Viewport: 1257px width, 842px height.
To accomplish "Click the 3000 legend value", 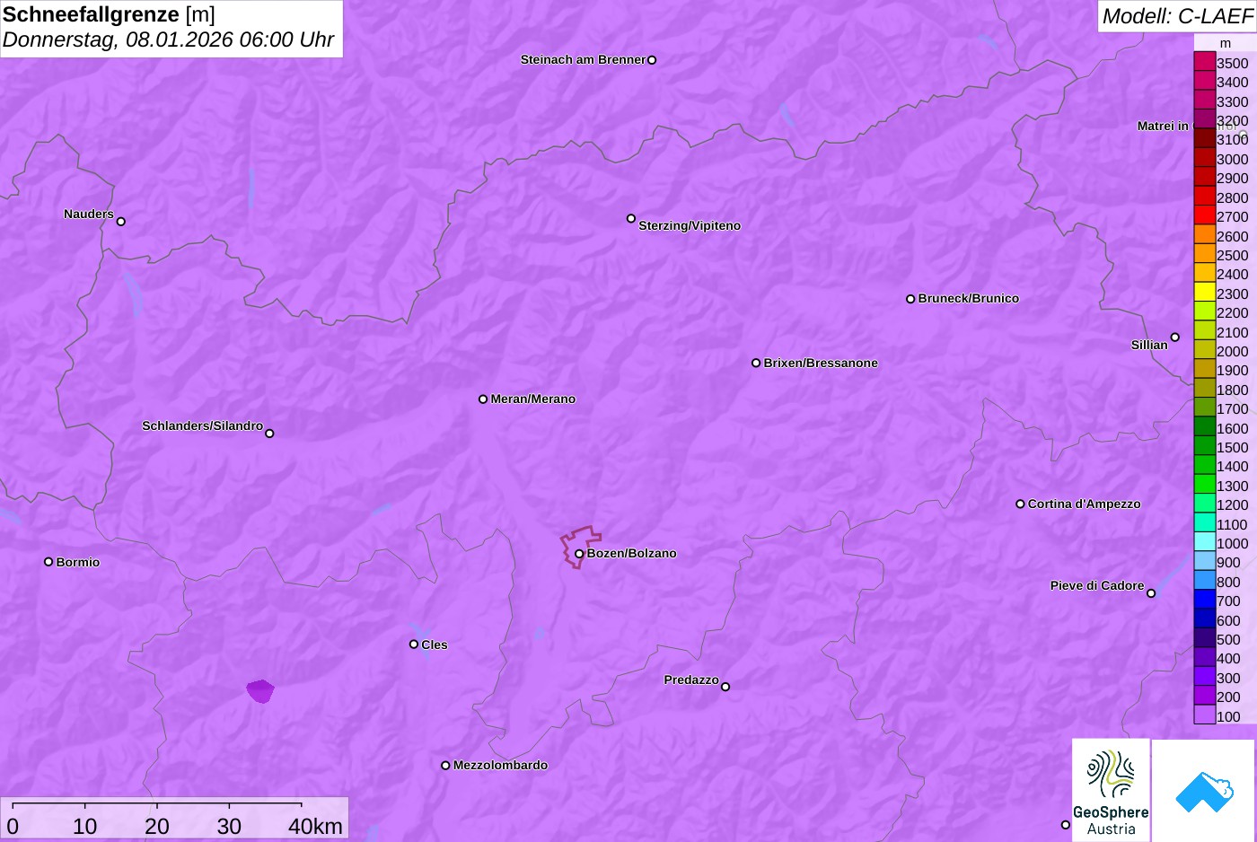I will [1233, 159].
